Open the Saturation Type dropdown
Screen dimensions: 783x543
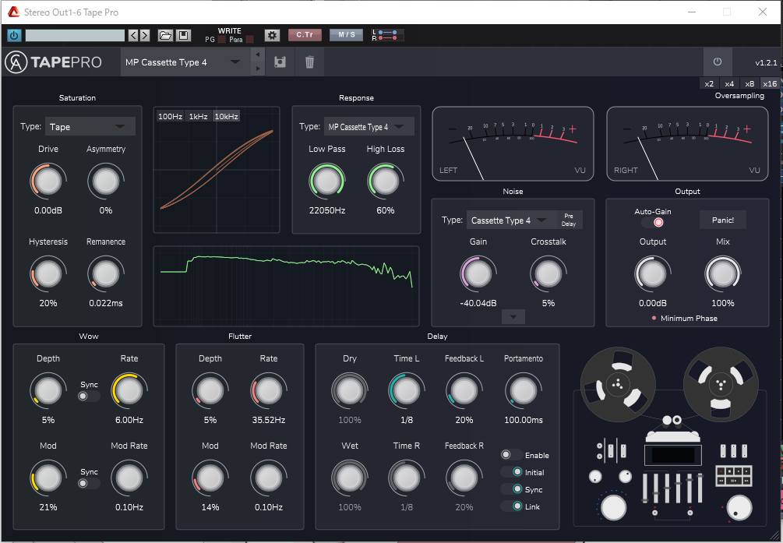90,127
